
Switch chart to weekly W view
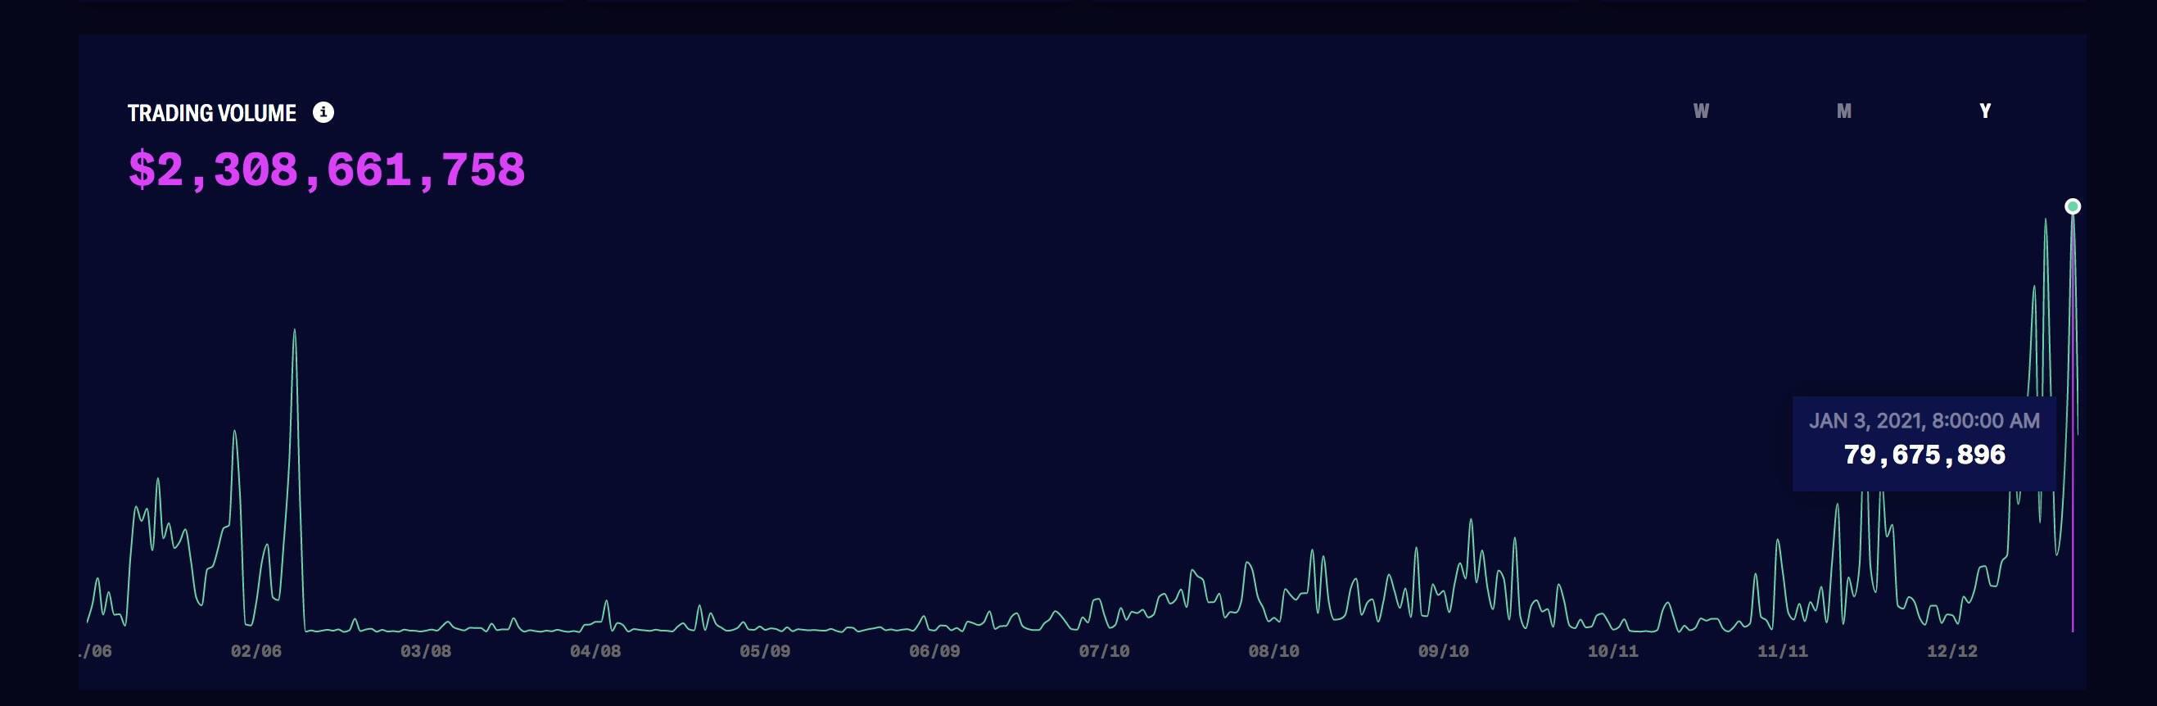[1701, 111]
